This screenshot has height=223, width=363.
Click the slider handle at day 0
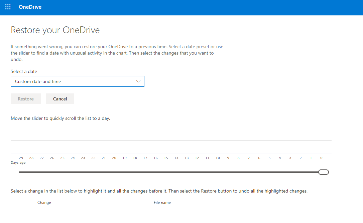click(324, 172)
